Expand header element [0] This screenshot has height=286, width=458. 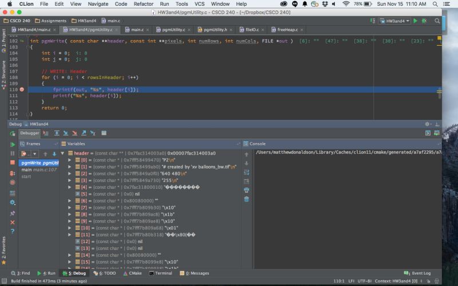[69, 160]
